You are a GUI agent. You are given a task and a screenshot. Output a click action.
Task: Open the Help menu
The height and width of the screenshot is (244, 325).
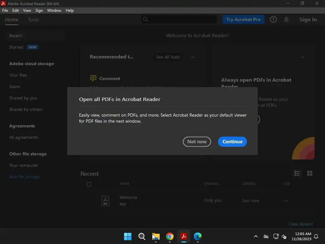coord(70,10)
